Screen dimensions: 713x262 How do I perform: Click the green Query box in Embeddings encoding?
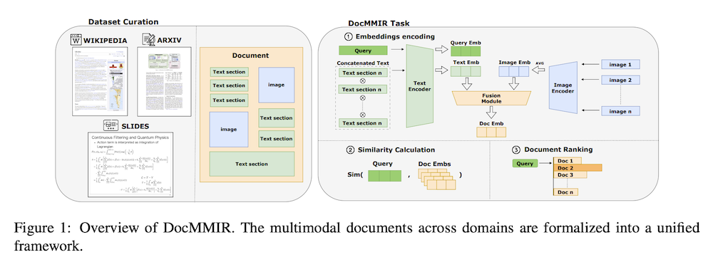364,51
